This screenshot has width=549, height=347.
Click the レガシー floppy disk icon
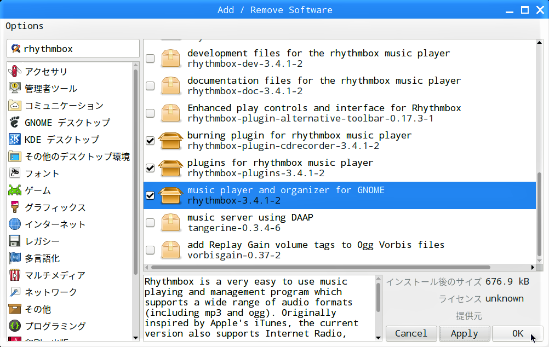point(15,241)
